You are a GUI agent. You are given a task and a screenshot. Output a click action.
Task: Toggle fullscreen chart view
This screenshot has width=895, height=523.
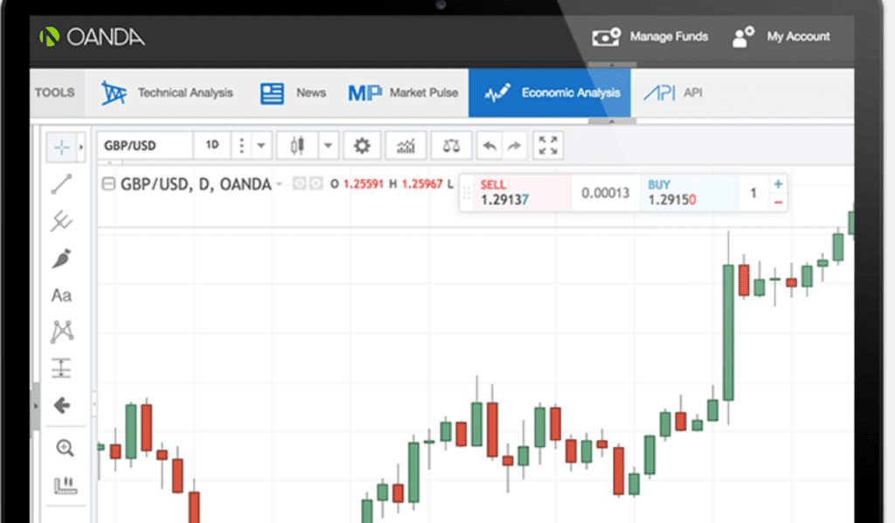(548, 145)
